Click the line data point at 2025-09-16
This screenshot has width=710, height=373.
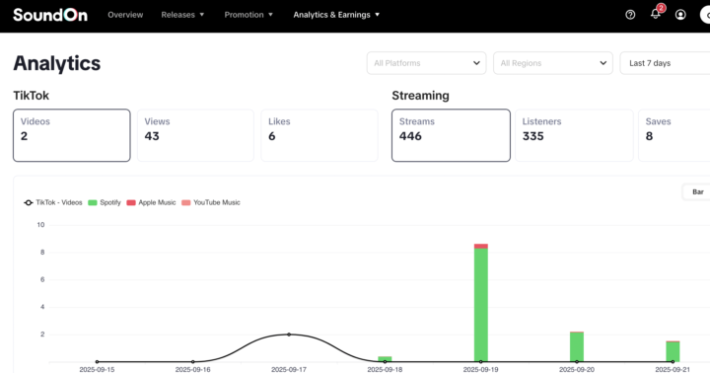tap(193, 362)
